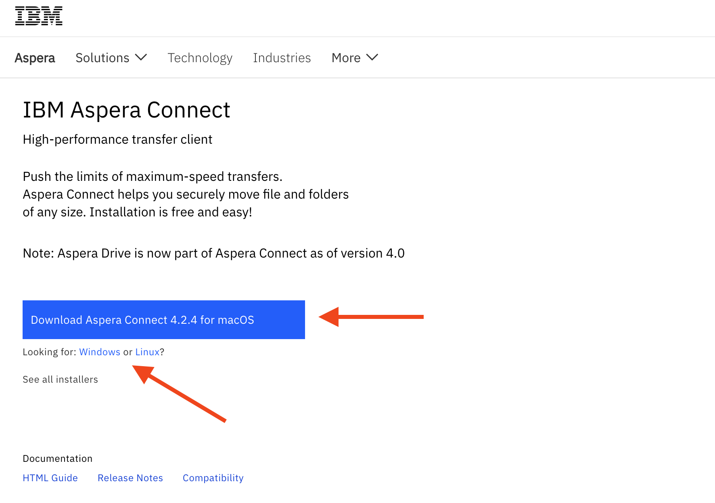The height and width of the screenshot is (503, 715).
Task: Click 'High-performance transfer client' subtitle
Action: click(117, 139)
